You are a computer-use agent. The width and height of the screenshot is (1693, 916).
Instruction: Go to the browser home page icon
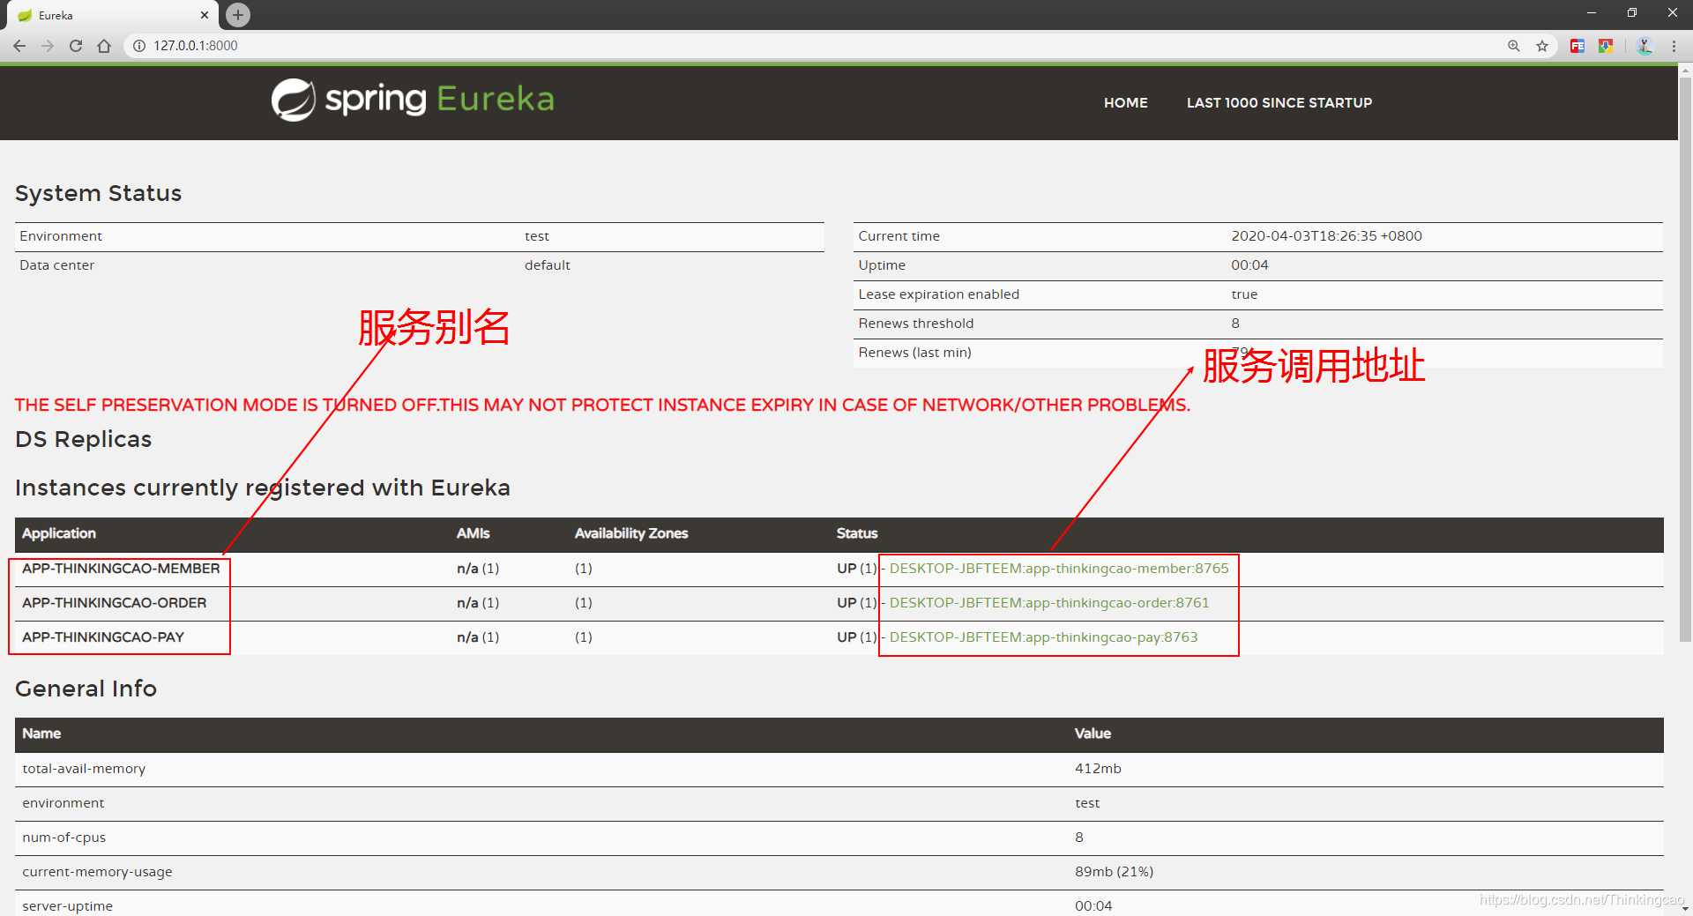(104, 46)
